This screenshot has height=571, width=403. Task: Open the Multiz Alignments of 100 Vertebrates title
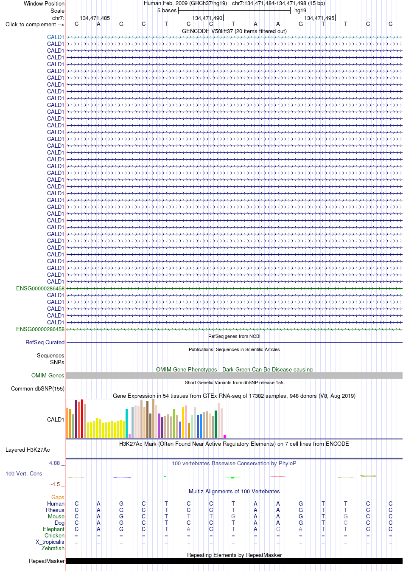tap(234, 492)
